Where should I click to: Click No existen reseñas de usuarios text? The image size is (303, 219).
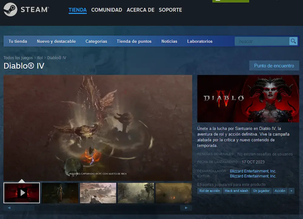pyautogui.click(x=265, y=154)
